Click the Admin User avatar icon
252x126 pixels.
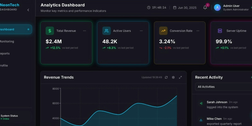217,8
